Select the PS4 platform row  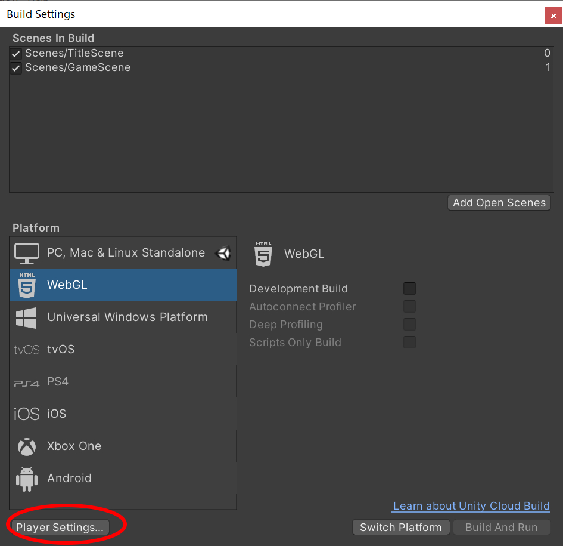tap(123, 381)
